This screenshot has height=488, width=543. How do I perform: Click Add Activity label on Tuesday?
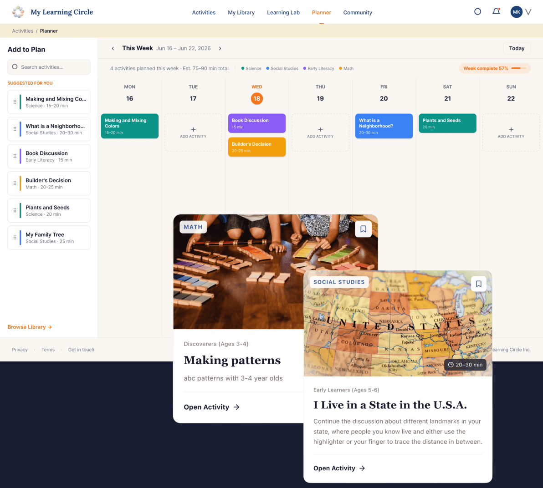[x=193, y=137]
